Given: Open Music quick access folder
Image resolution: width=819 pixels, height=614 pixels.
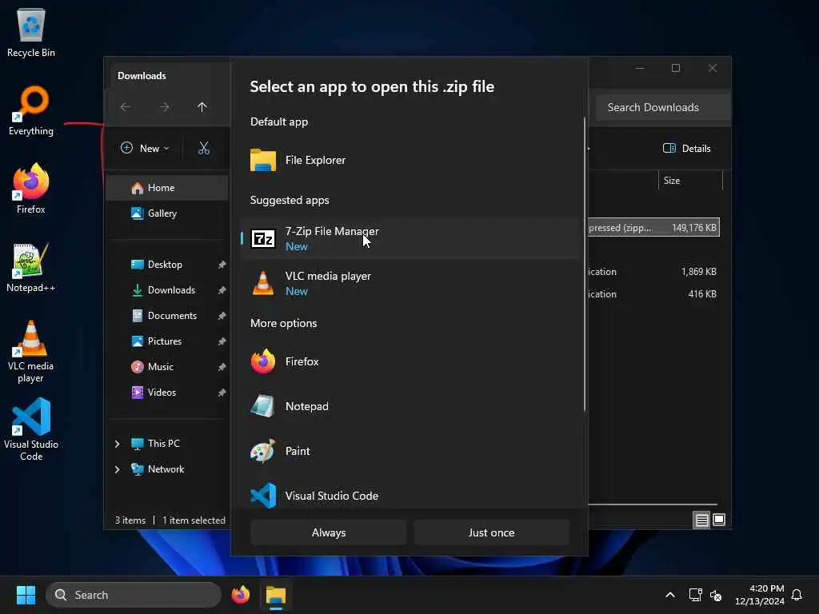Looking at the screenshot, I should click(167, 366).
